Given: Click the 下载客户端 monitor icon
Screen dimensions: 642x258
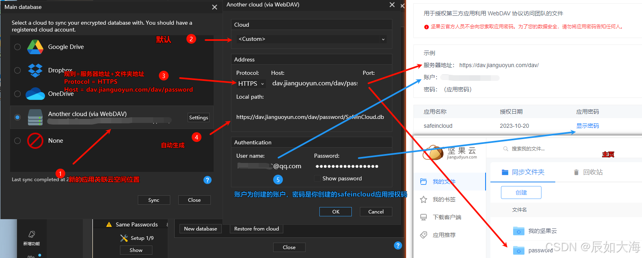Looking at the screenshot, I should point(424,217).
